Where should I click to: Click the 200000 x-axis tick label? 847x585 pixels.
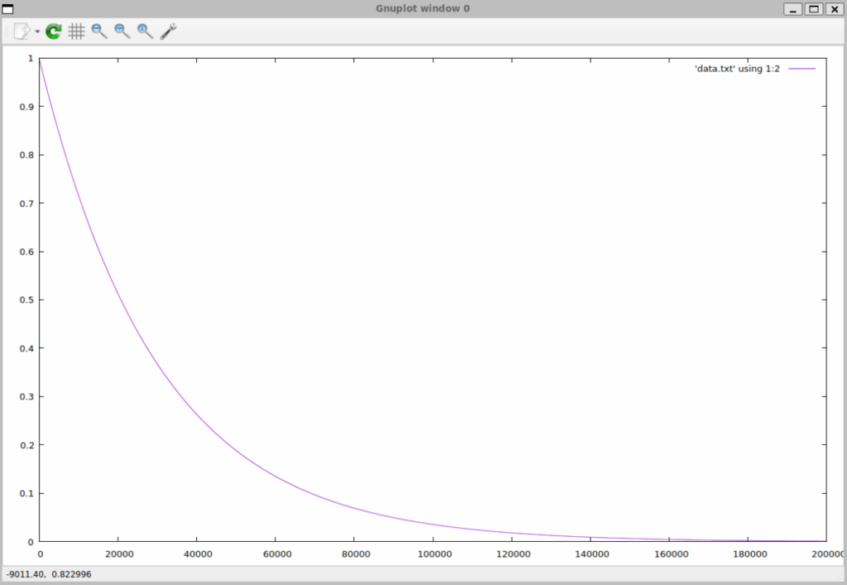pyautogui.click(x=827, y=554)
